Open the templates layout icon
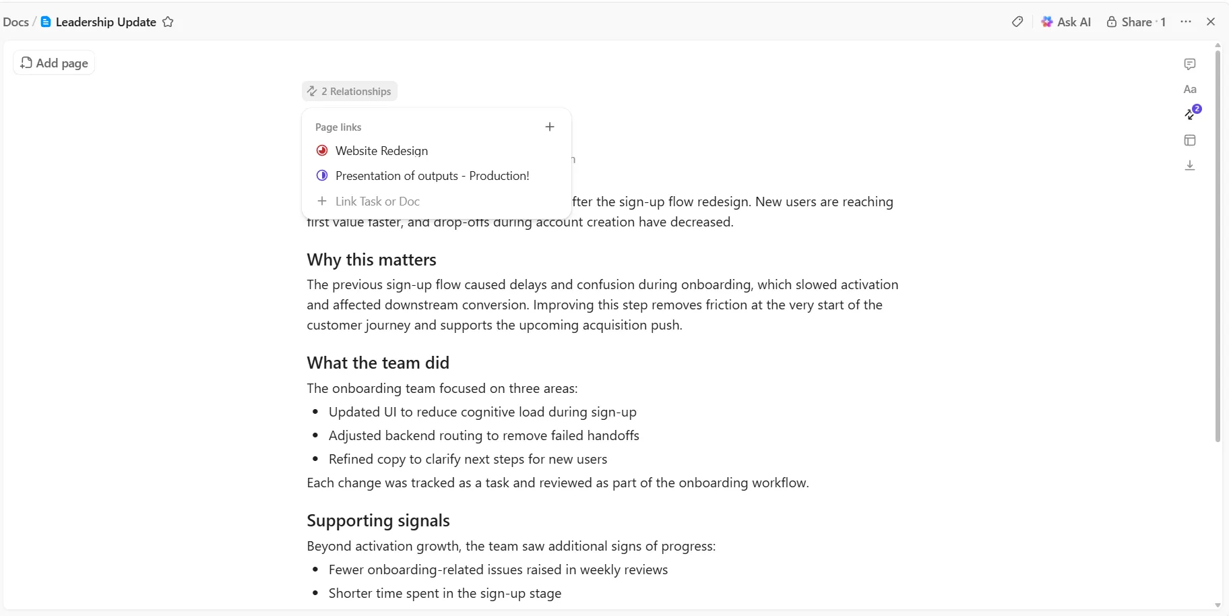 [x=1190, y=140]
